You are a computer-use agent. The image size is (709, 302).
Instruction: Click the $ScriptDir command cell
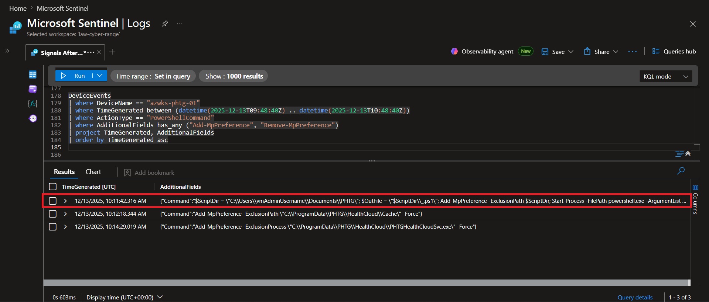click(423, 201)
